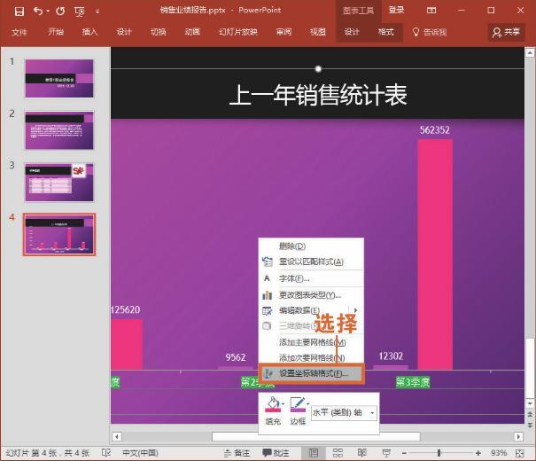Open the 文件 tab
Image resolution: width=536 pixels, height=461 pixels.
pyautogui.click(x=19, y=32)
